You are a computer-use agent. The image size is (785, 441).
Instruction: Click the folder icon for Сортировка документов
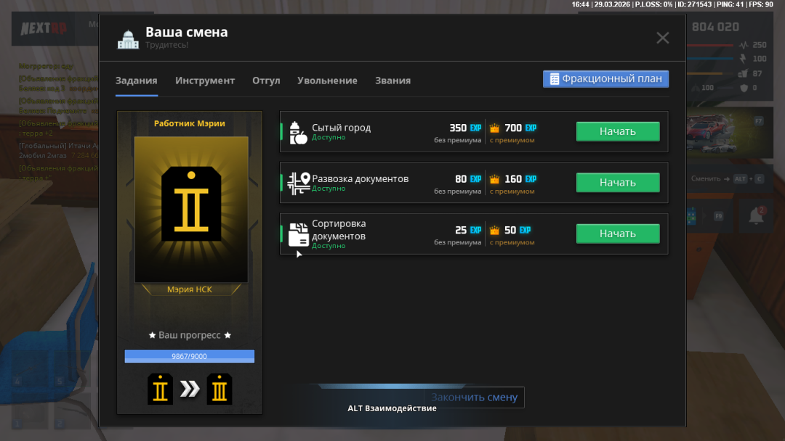tap(298, 234)
